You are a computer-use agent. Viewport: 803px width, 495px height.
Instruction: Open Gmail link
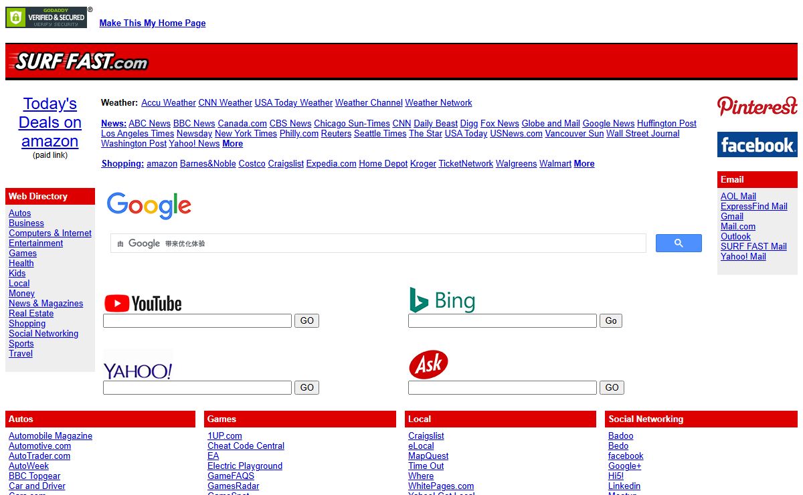click(x=732, y=217)
